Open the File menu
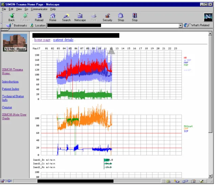The image size is (215, 187). click(x=4, y=9)
